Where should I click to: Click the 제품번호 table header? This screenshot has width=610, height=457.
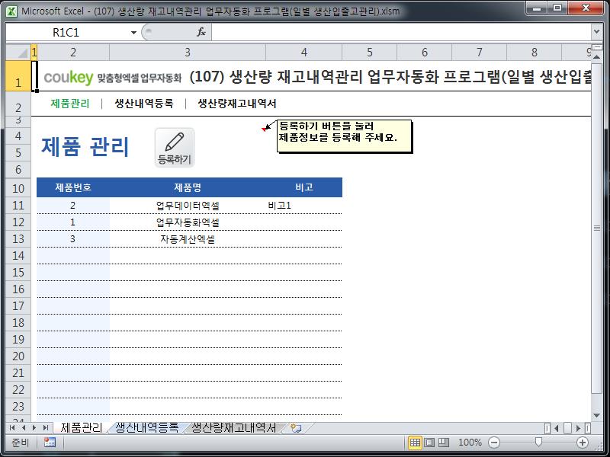coord(72,187)
